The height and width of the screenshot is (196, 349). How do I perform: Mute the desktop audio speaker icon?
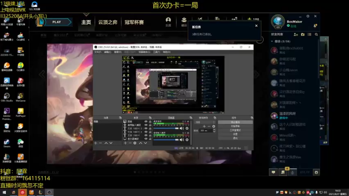click(182, 128)
